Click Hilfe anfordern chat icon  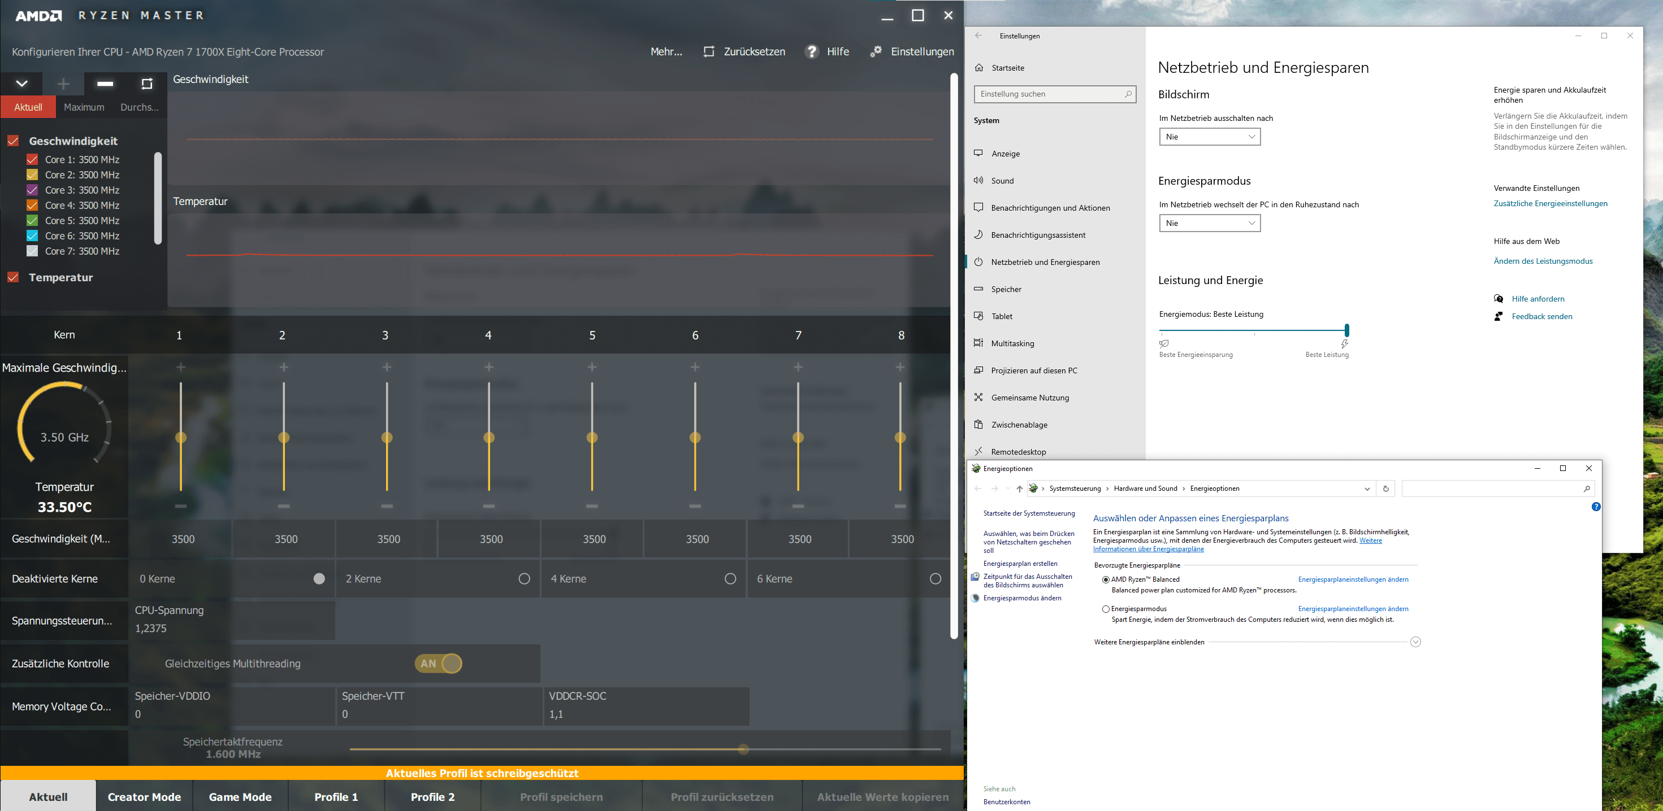pyautogui.click(x=1499, y=299)
